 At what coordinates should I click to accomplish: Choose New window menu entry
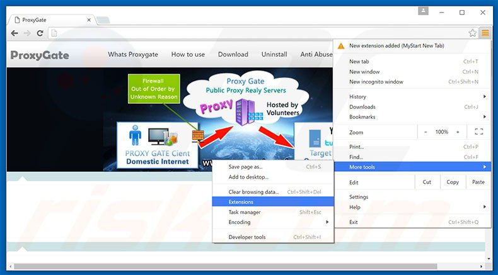click(412, 72)
